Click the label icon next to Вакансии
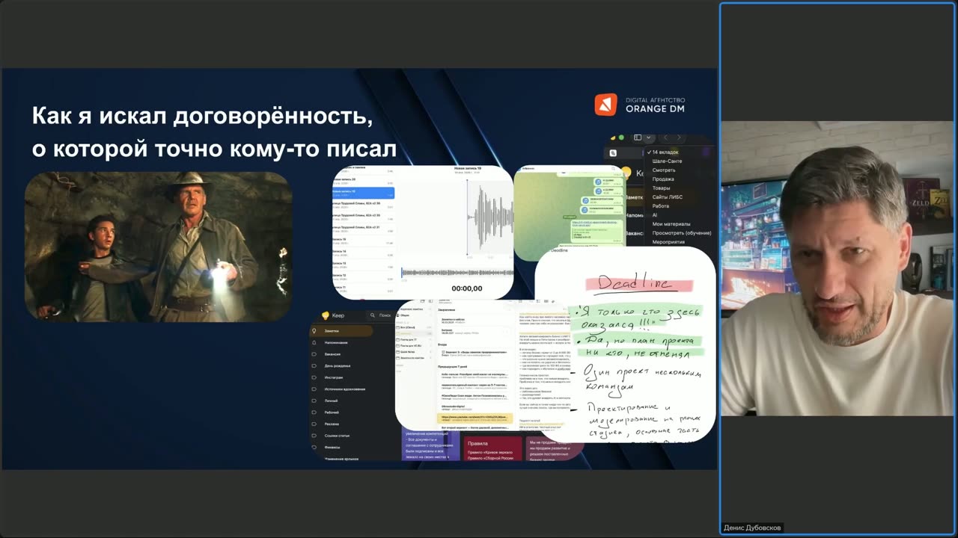Screen dimensions: 958x538 pos(314,354)
